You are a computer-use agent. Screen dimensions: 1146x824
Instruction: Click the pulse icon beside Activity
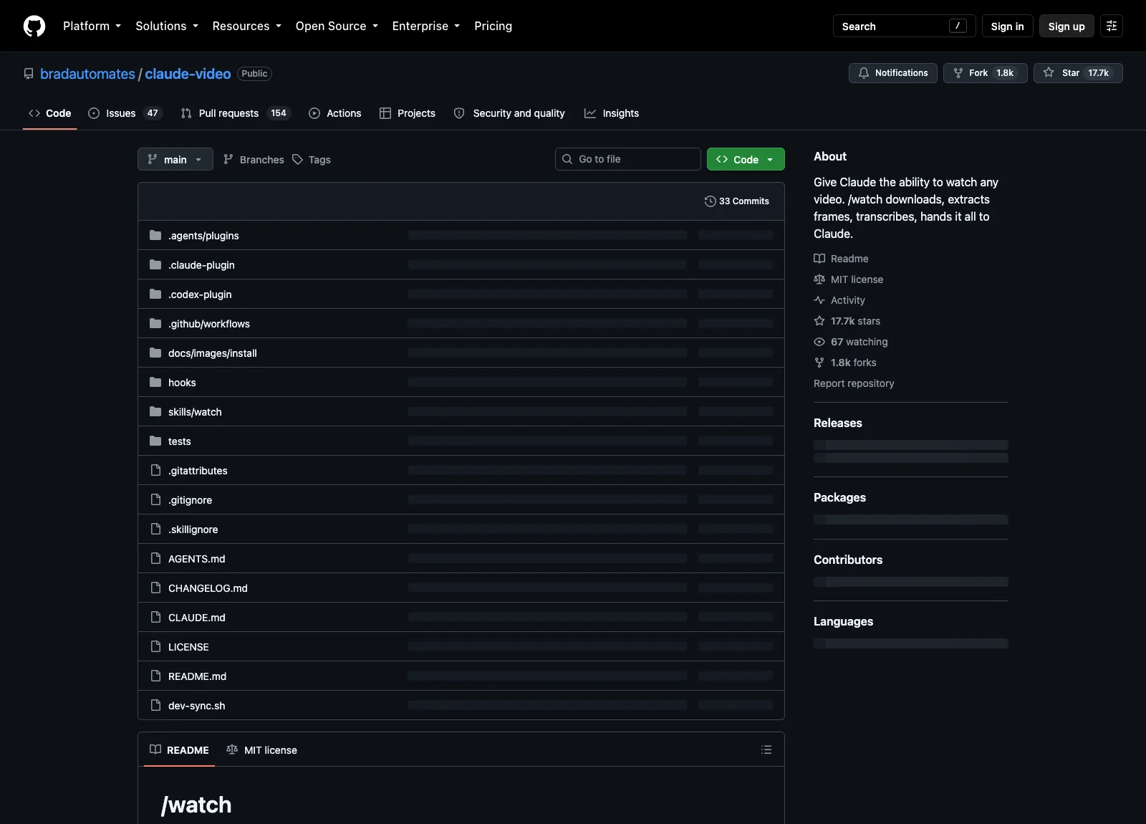pyautogui.click(x=819, y=300)
